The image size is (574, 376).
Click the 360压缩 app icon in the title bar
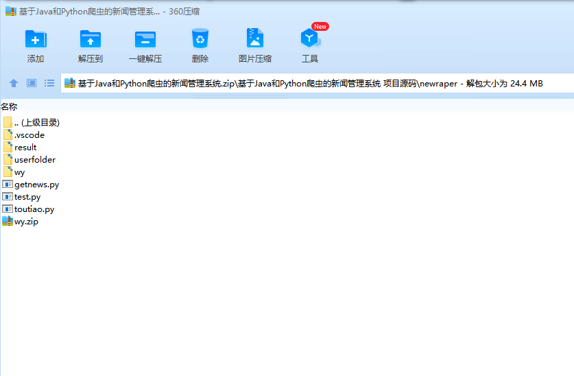11,12
